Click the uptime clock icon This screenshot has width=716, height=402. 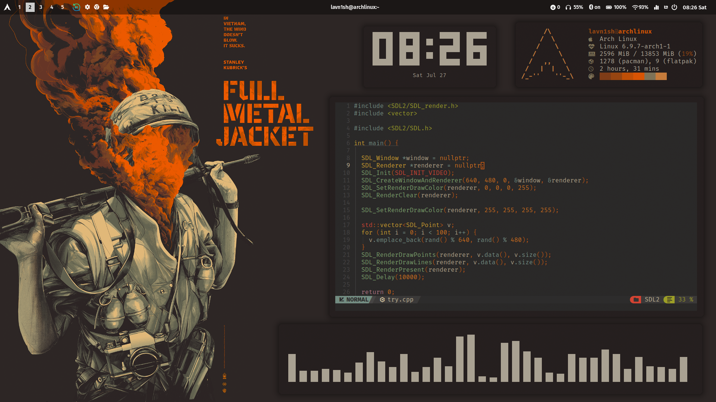pyautogui.click(x=591, y=69)
